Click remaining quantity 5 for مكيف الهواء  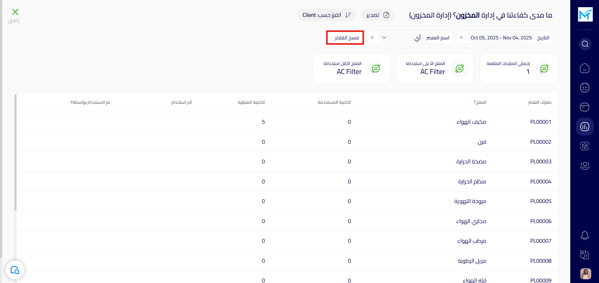click(263, 122)
